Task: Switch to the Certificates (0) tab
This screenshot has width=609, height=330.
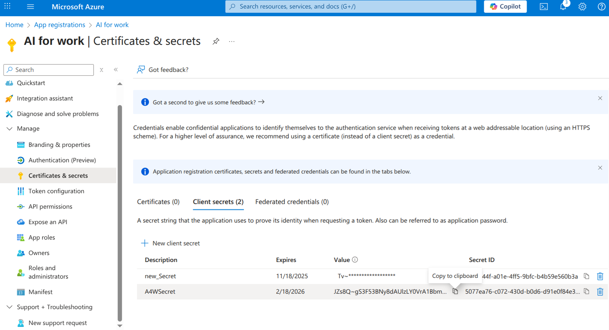Action: [x=158, y=202]
